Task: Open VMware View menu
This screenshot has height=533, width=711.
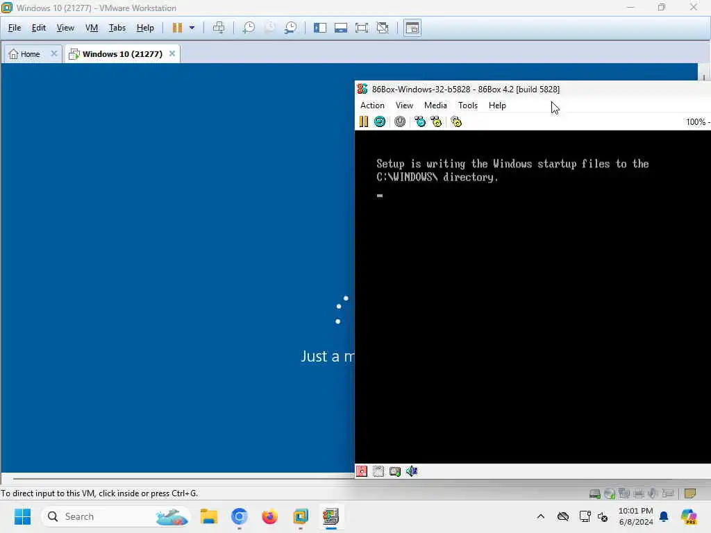Action: tap(65, 28)
